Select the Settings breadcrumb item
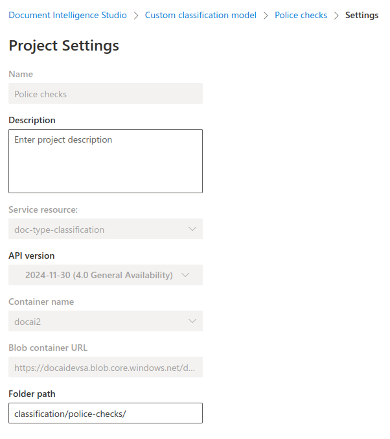The width and height of the screenshot is (390, 439). [361, 15]
